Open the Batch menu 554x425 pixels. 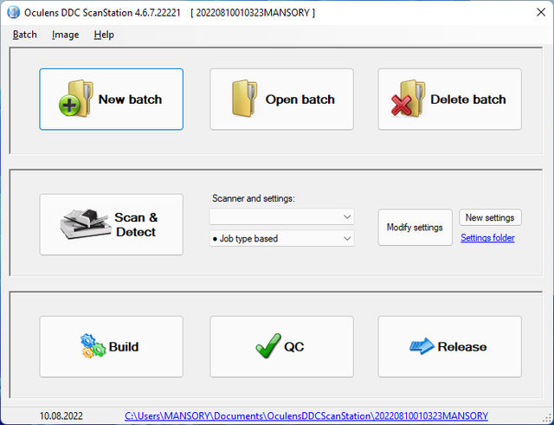click(25, 35)
